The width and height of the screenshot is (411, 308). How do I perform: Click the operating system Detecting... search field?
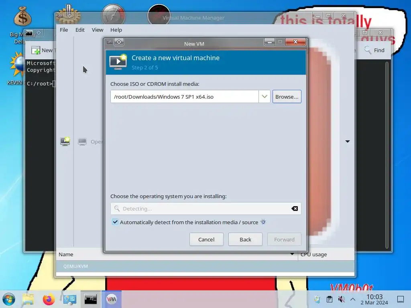tap(206, 209)
